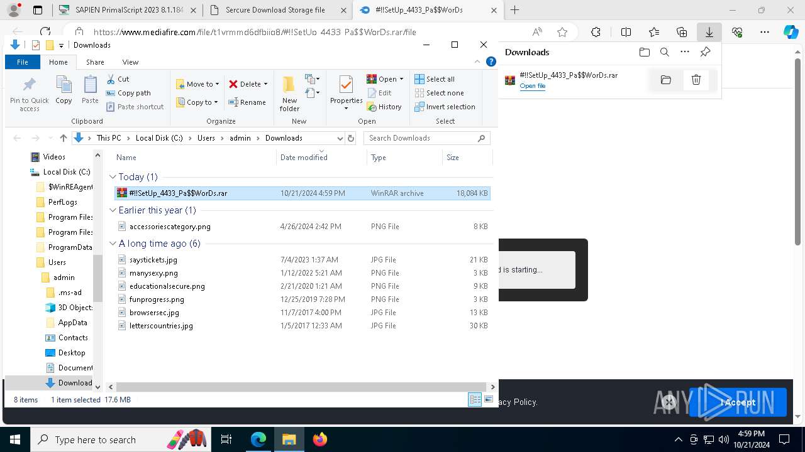Click the Cut scissors command
The image size is (805, 452).
click(118, 79)
